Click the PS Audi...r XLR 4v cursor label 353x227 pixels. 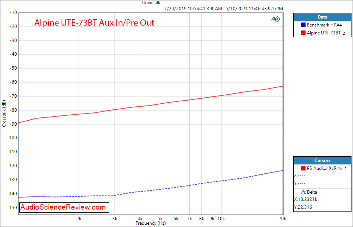[325, 168]
